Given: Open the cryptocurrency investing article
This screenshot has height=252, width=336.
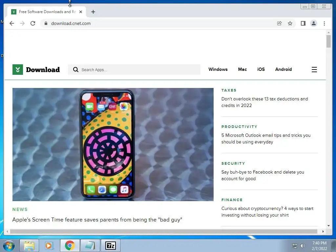Looking at the screenshot, I should (267, 212).
